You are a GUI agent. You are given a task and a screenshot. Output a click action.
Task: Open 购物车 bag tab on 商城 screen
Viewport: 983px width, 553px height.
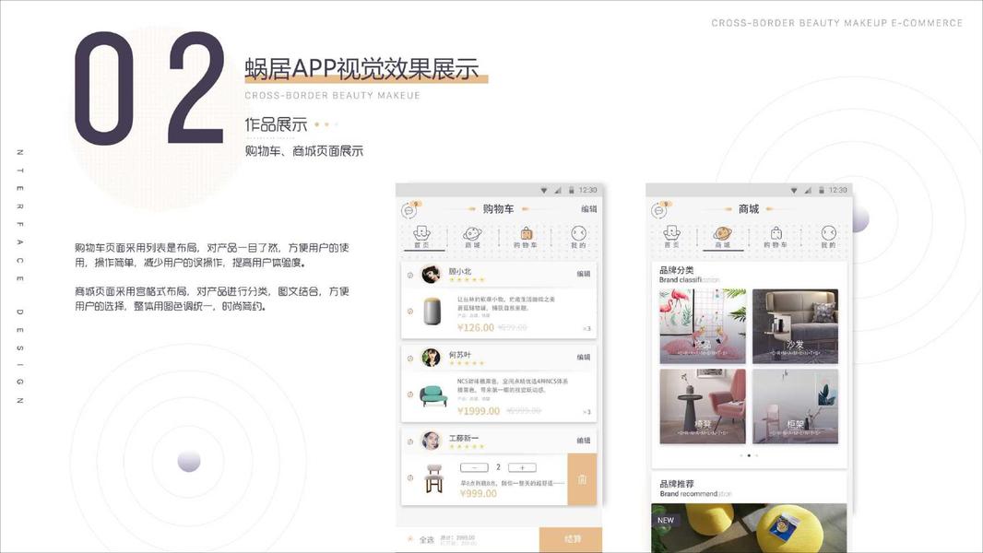pos(776,237)
